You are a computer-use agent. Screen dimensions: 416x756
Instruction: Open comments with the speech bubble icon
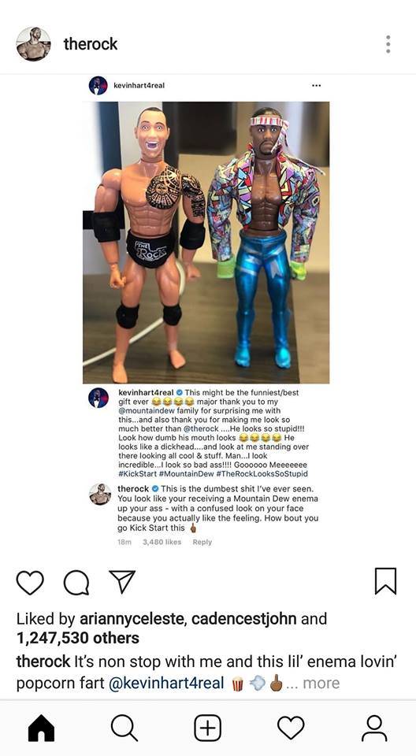pos(76,583)
